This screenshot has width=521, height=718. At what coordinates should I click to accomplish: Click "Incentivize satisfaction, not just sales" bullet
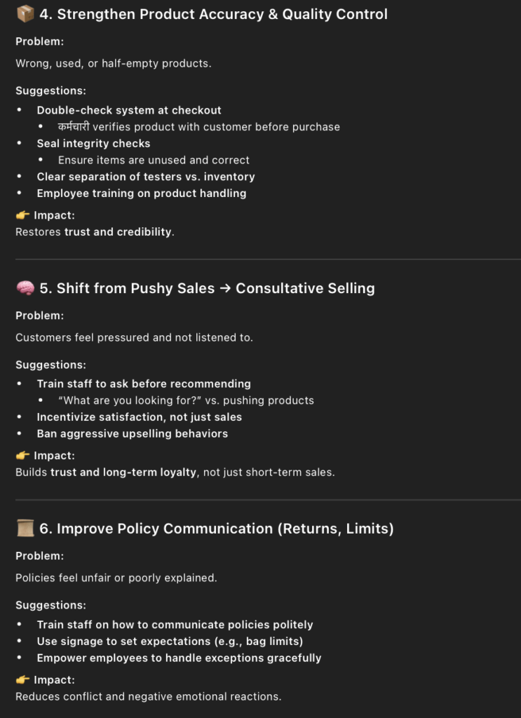tap(140, 417)
